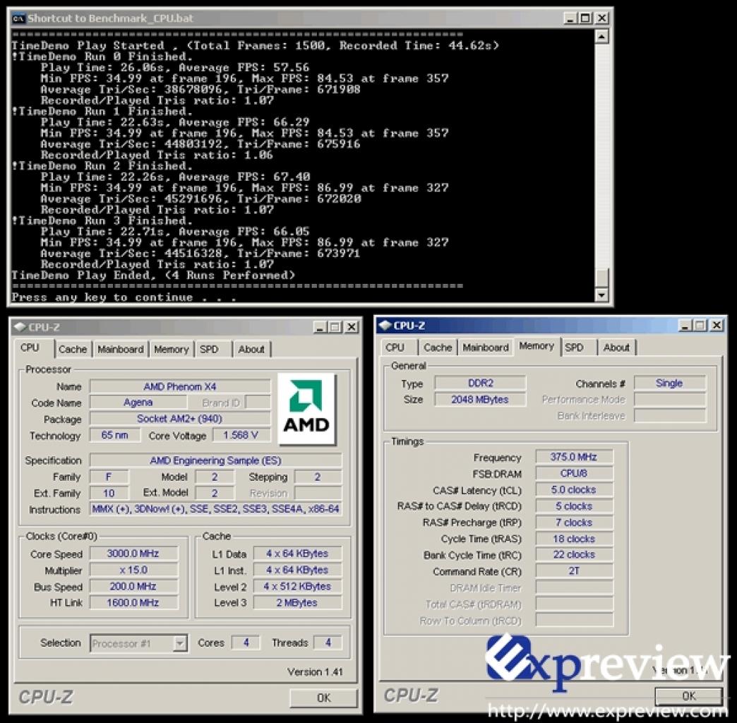Open the About tab in right CPU-Z window

tap(616, 347)
